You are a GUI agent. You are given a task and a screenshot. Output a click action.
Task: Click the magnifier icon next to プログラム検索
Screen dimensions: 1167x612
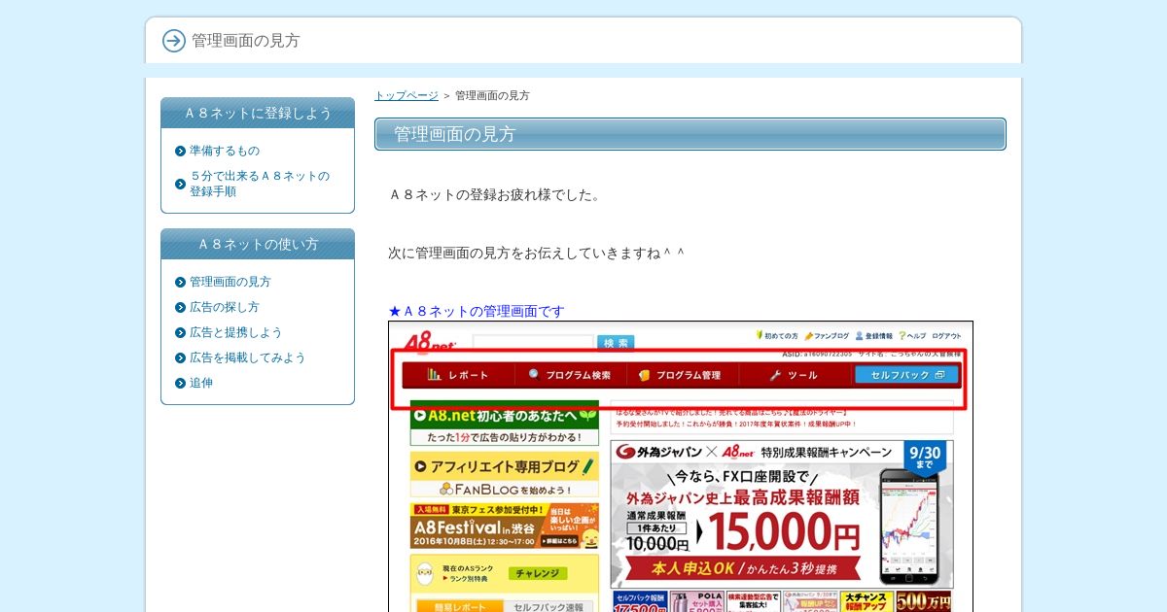(x=534, y=375)
